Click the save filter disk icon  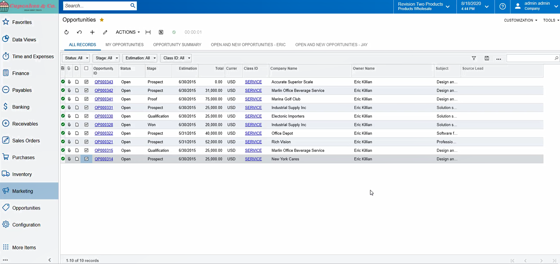(487, 58)
